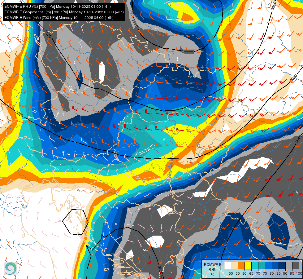The height and width of the screenshot is (279, 303).
Task: Click the legend value 95
Action: [x=292, y=273]
